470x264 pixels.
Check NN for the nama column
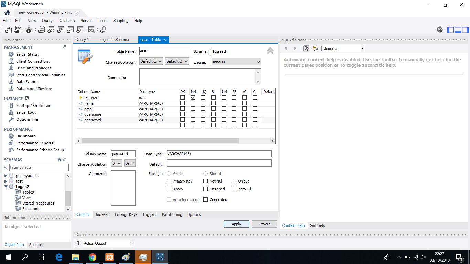pos(193,103)
